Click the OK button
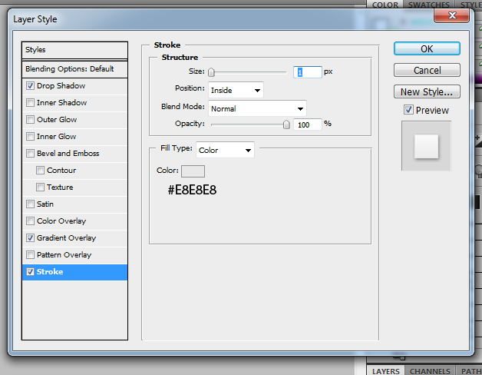 [427, 49]
